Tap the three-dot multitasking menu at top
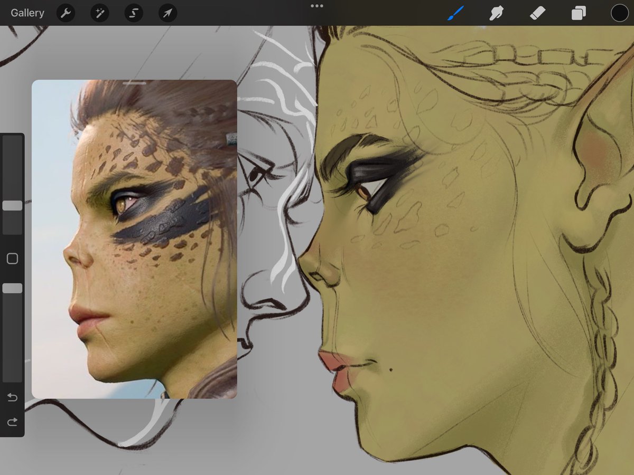The image size is (634, 475). 317,6
